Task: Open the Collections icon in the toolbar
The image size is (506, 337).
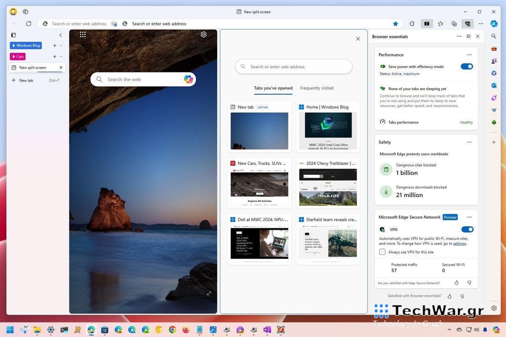Action: 454,24
